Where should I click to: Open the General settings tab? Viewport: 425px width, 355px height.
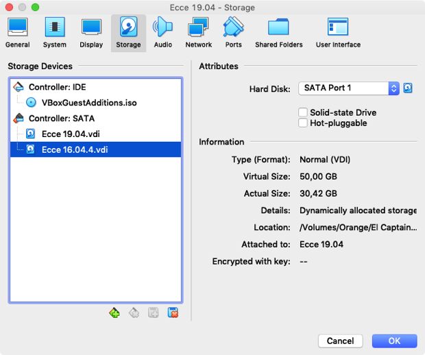tap(18, 33)
